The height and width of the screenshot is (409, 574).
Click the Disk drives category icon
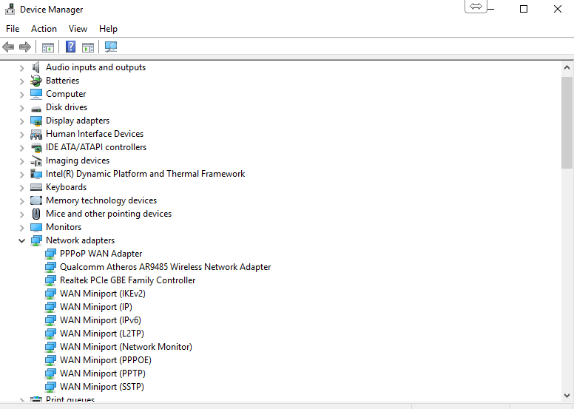click(36, 109)
